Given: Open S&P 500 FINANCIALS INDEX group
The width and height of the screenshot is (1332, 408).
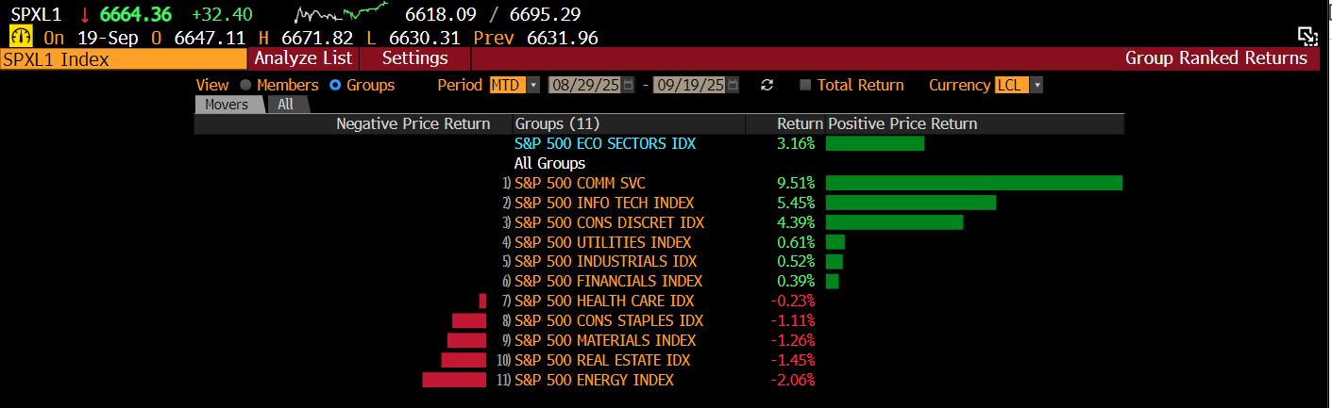Looking at the screenshot, I should 609,282.
